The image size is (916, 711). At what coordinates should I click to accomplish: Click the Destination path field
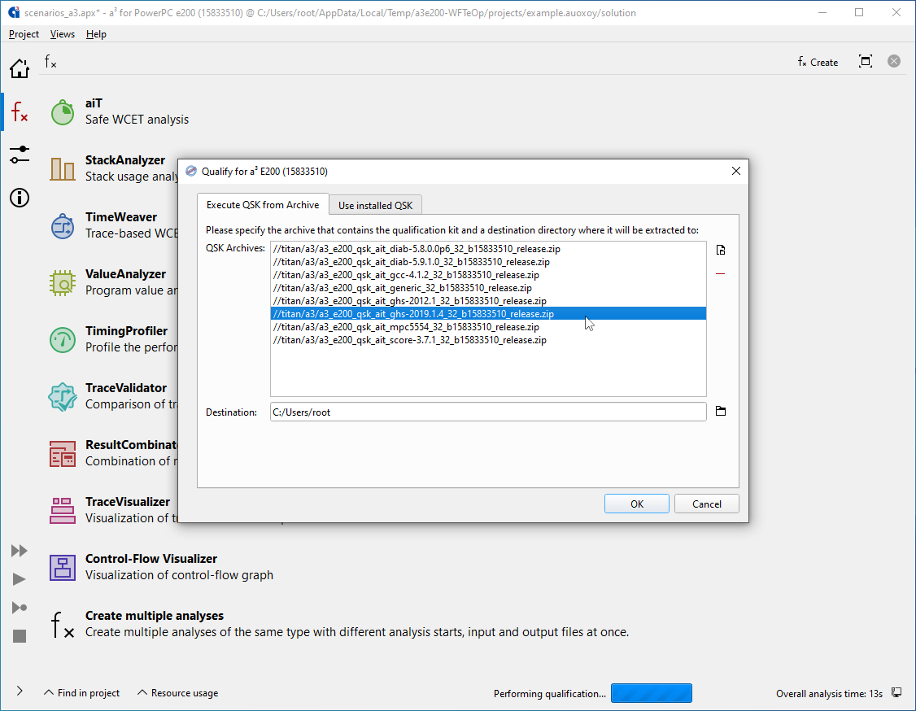tap(488, 412)
